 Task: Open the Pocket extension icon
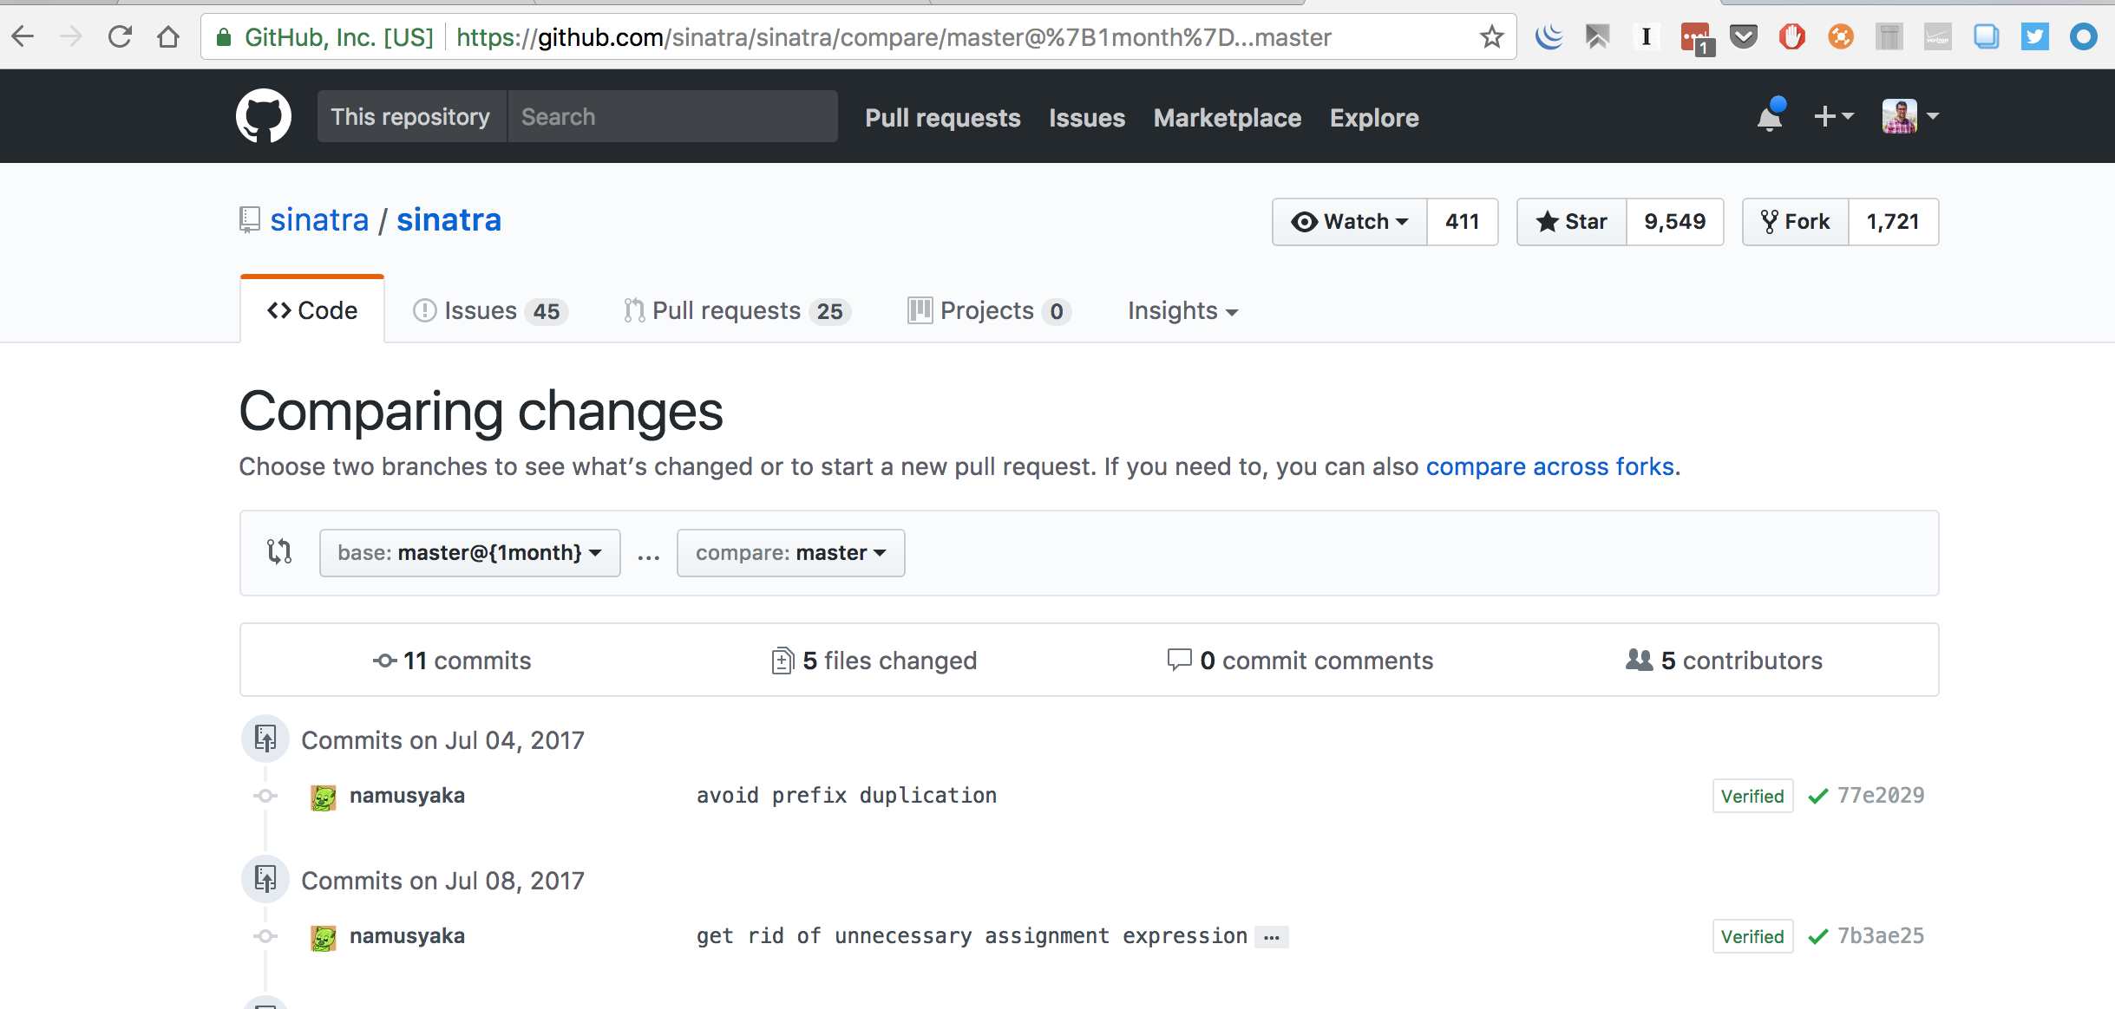coord(1743,36)
